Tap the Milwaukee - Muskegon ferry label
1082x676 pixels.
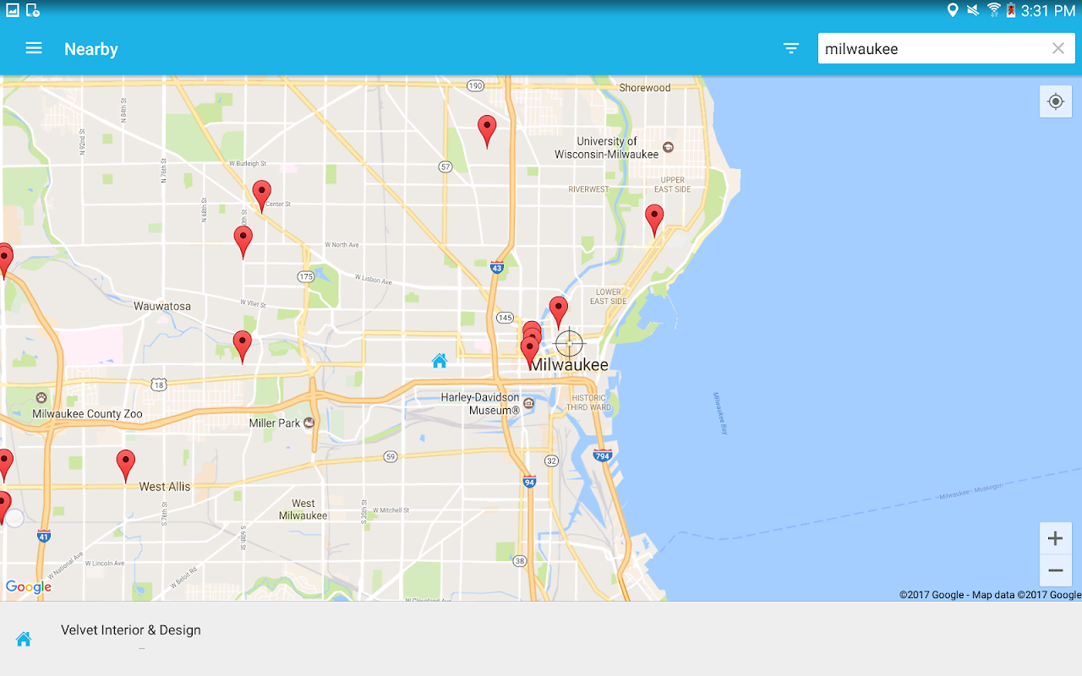970,491
